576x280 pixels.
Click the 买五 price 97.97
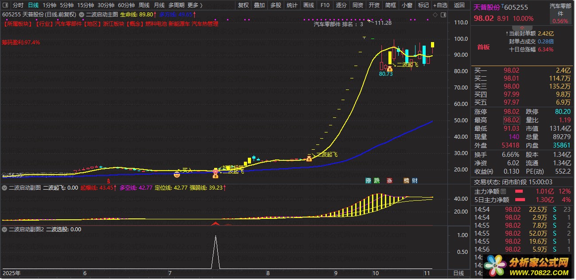[511, 102]
